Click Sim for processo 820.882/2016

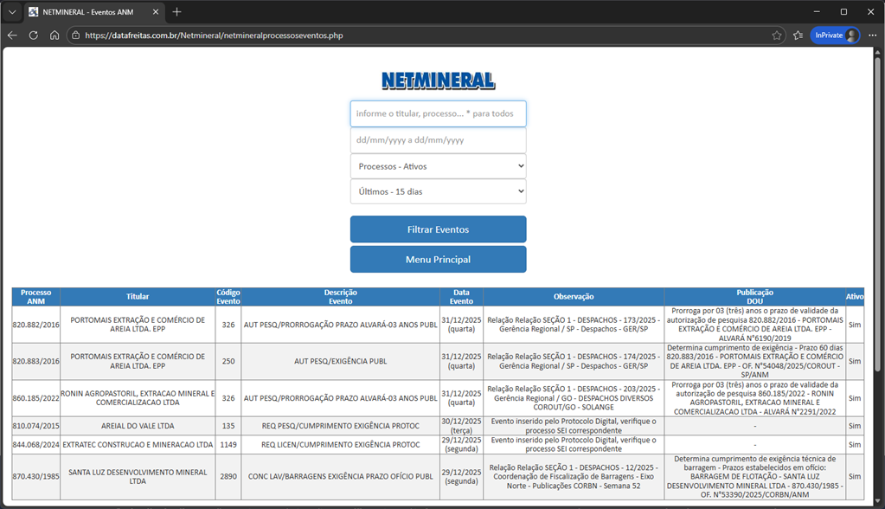coord(855,325)
